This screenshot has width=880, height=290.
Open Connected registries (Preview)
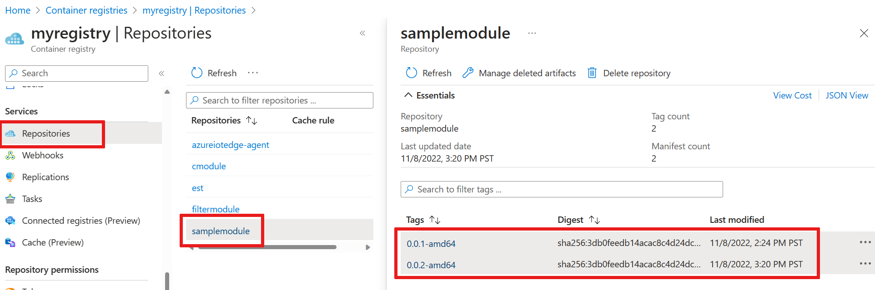[81, 221]
